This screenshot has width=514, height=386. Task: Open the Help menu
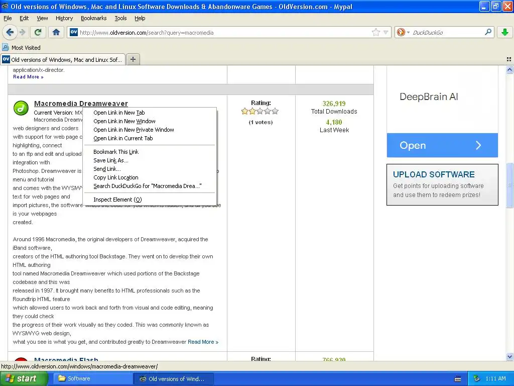point(140,18)
